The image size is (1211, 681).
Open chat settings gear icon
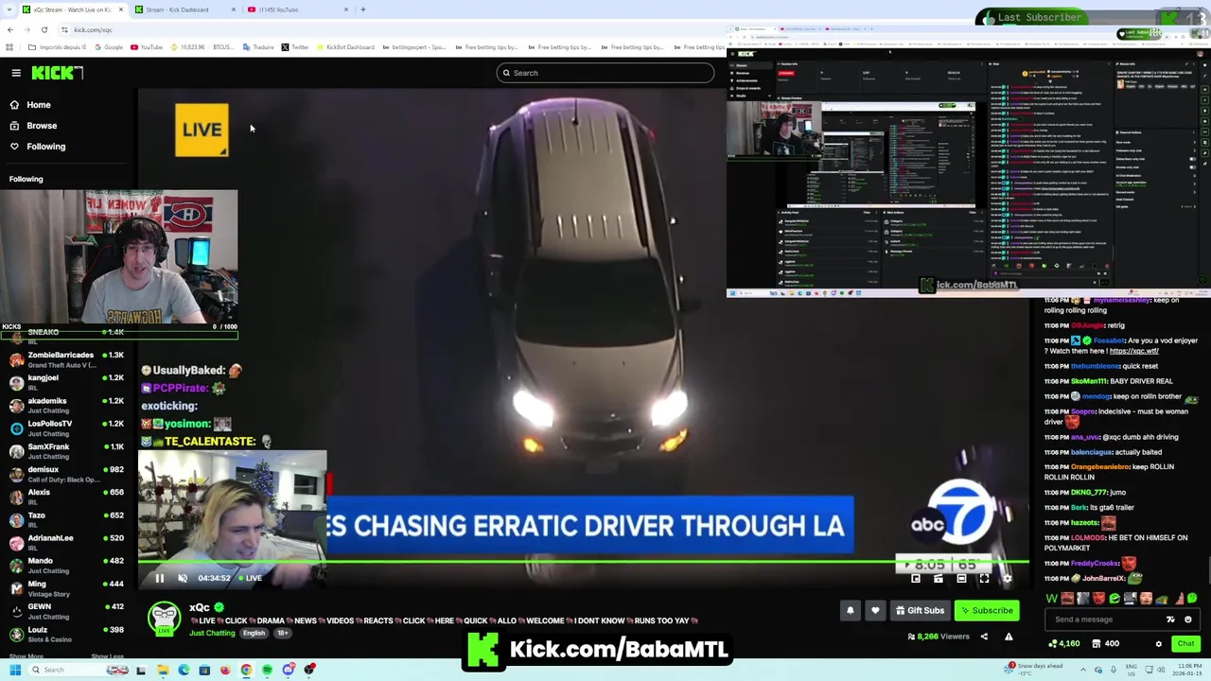pyautogui.click(x=1158, y=644)
